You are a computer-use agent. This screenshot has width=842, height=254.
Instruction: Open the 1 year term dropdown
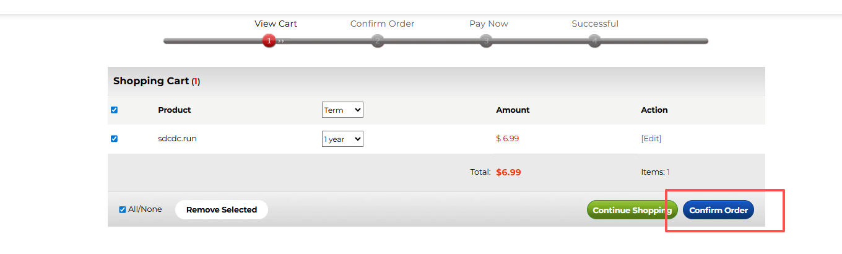tap(342, 139)
